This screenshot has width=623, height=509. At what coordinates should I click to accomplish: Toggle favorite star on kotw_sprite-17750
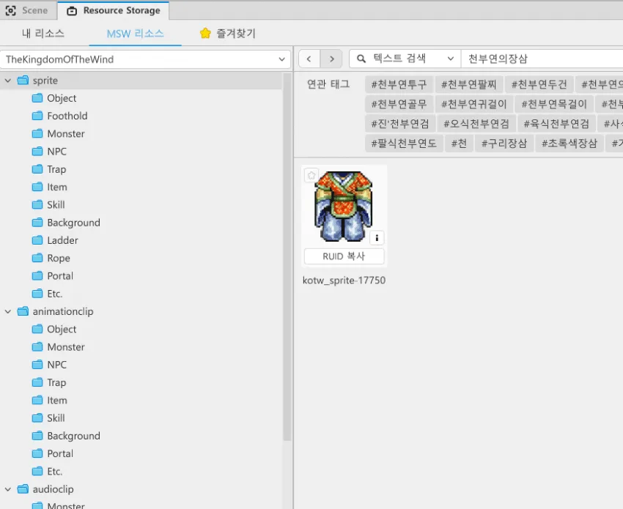point(311,175)
